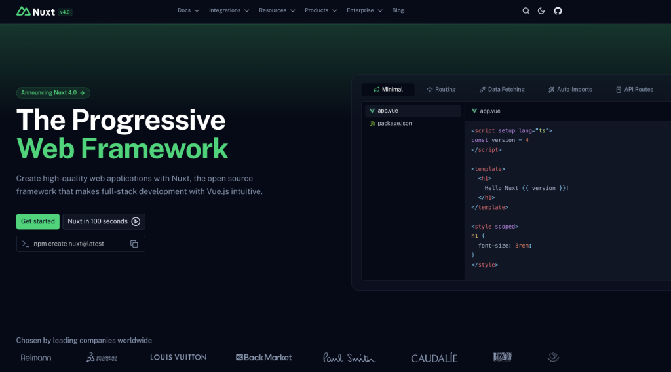Screen dimensions: 671x372
Task: Click the leaf icon on Minimal tab
Action: [376, 90]
